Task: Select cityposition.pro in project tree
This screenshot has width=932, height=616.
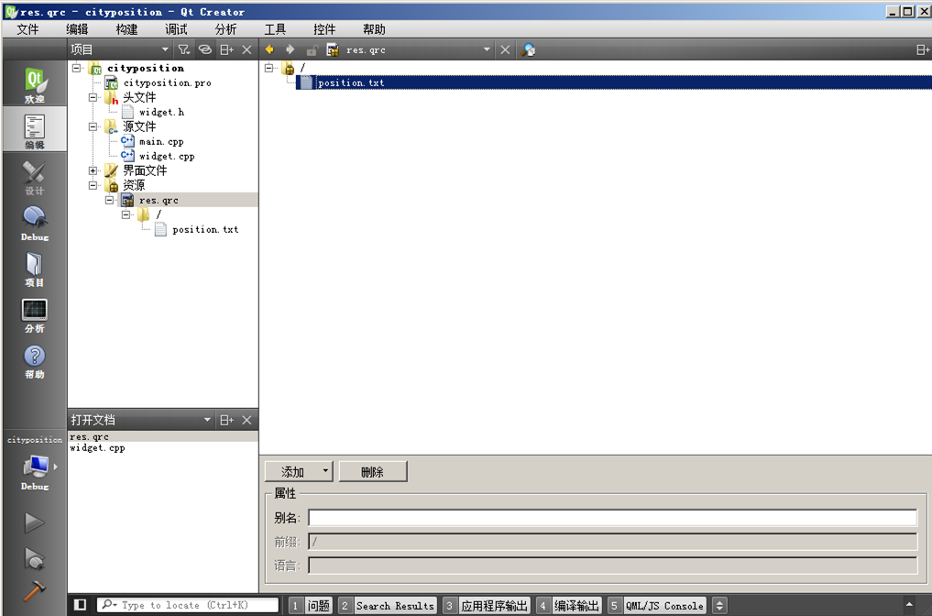Action: [x=167, y=82]
